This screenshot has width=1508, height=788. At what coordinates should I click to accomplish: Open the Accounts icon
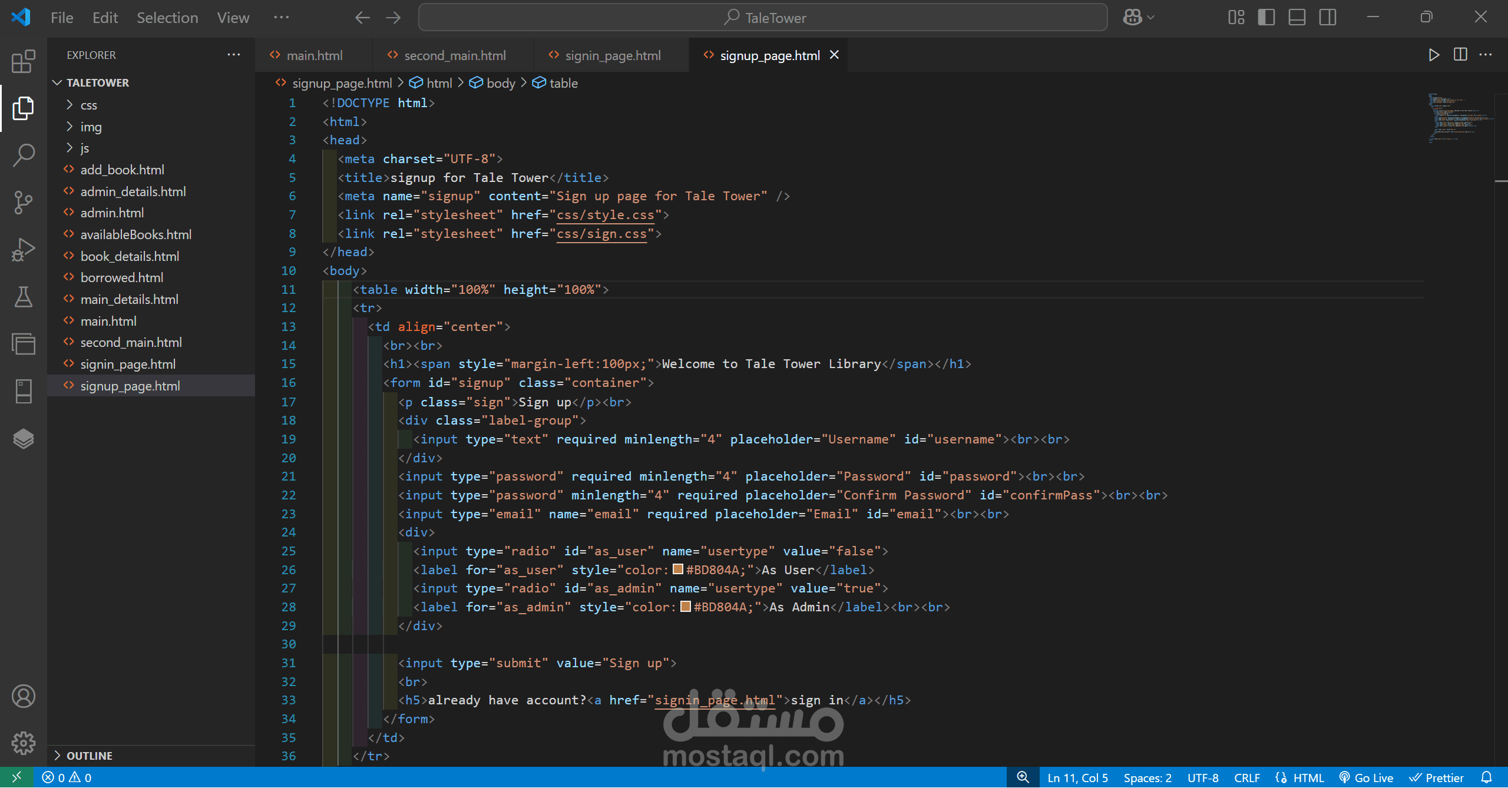pos(24,696)
